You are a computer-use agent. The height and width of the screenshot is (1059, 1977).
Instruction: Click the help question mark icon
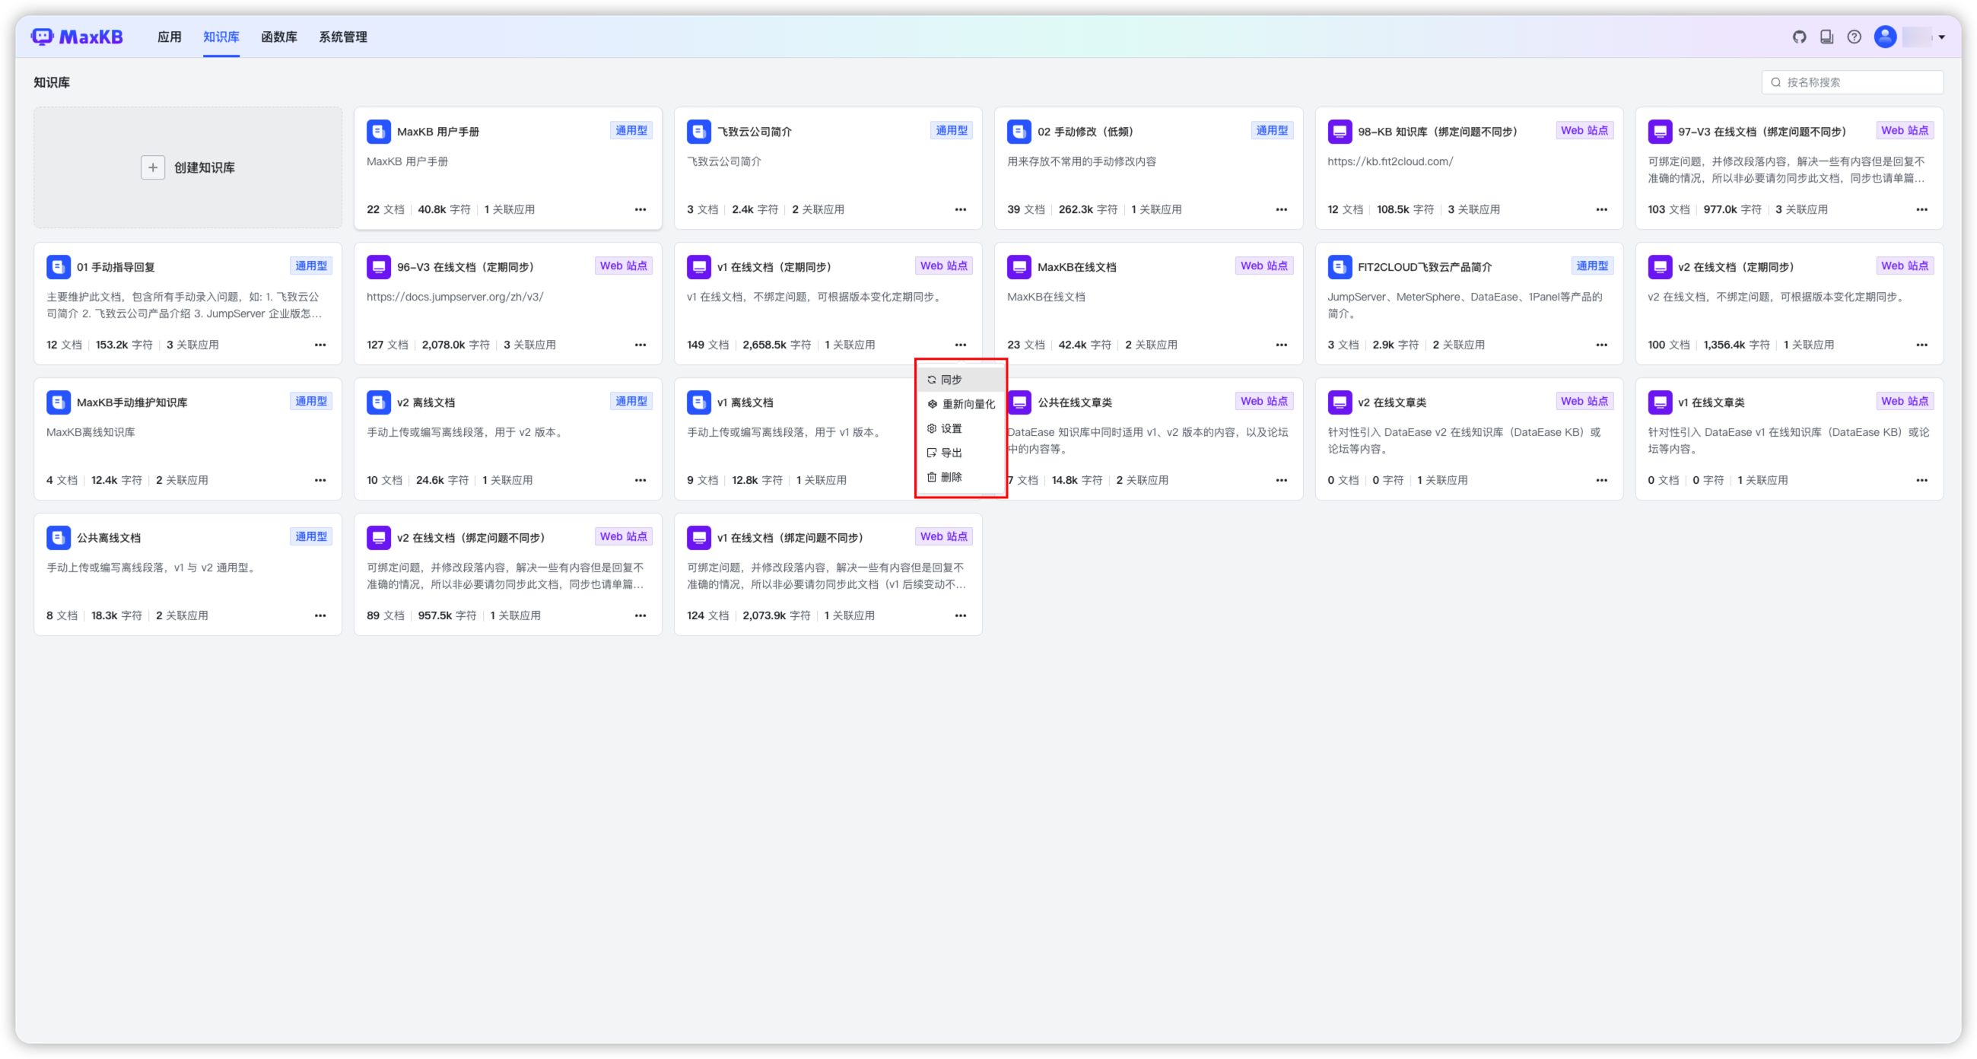(1855, 37)
